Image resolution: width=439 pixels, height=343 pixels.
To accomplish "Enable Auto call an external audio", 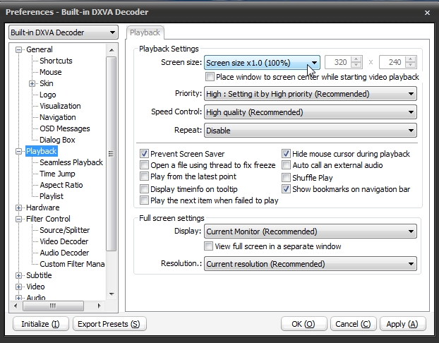I will 286,165.
